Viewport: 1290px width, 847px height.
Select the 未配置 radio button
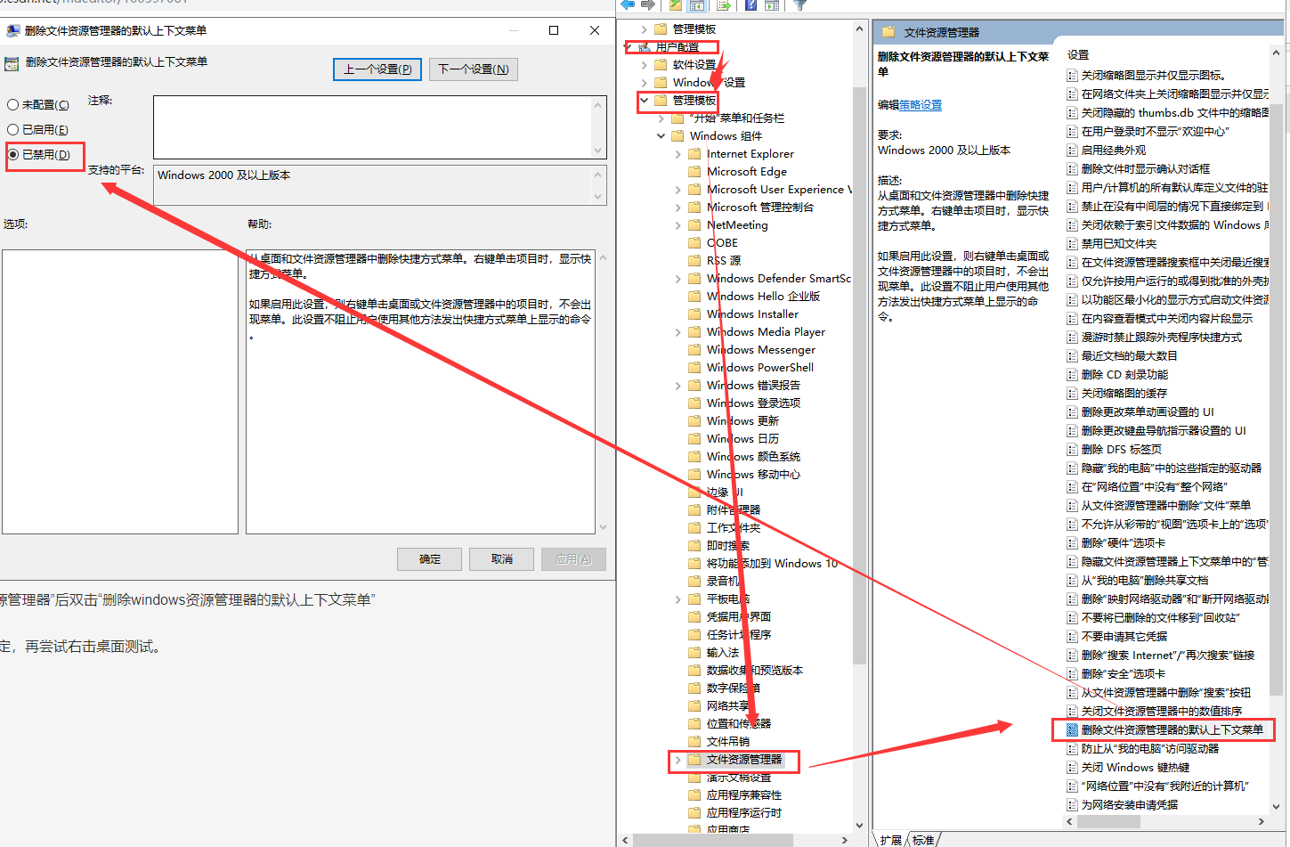[x=13, y=105]
